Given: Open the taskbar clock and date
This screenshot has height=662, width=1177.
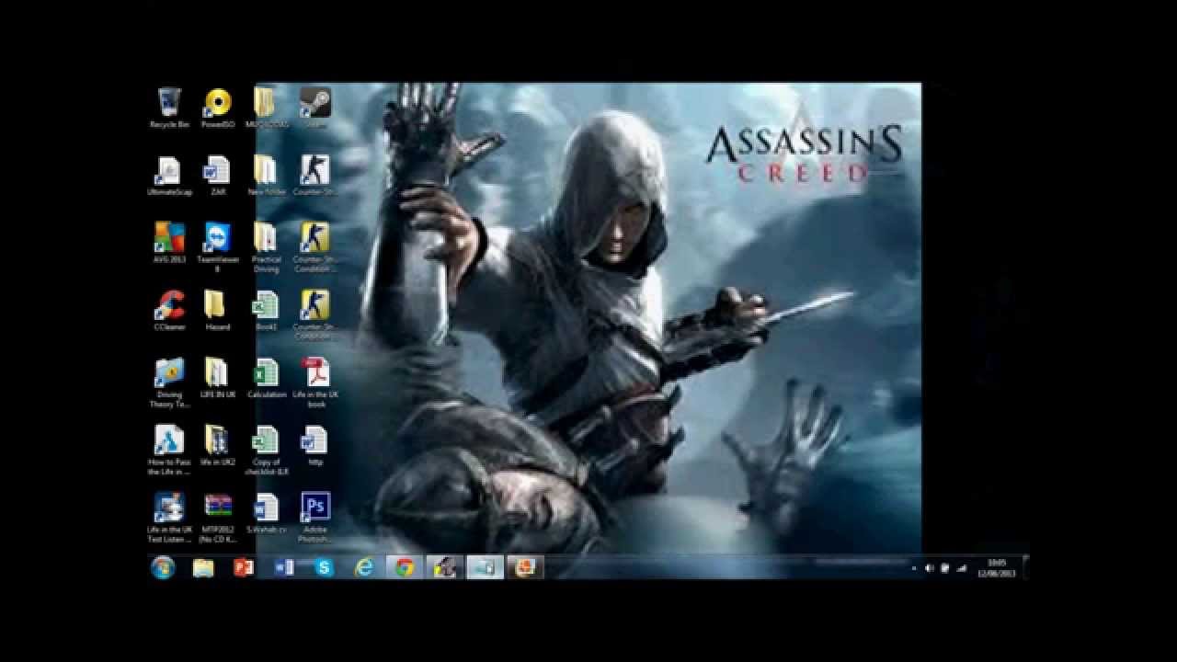Looking at the screenshot, I should (x=997, y=567).
